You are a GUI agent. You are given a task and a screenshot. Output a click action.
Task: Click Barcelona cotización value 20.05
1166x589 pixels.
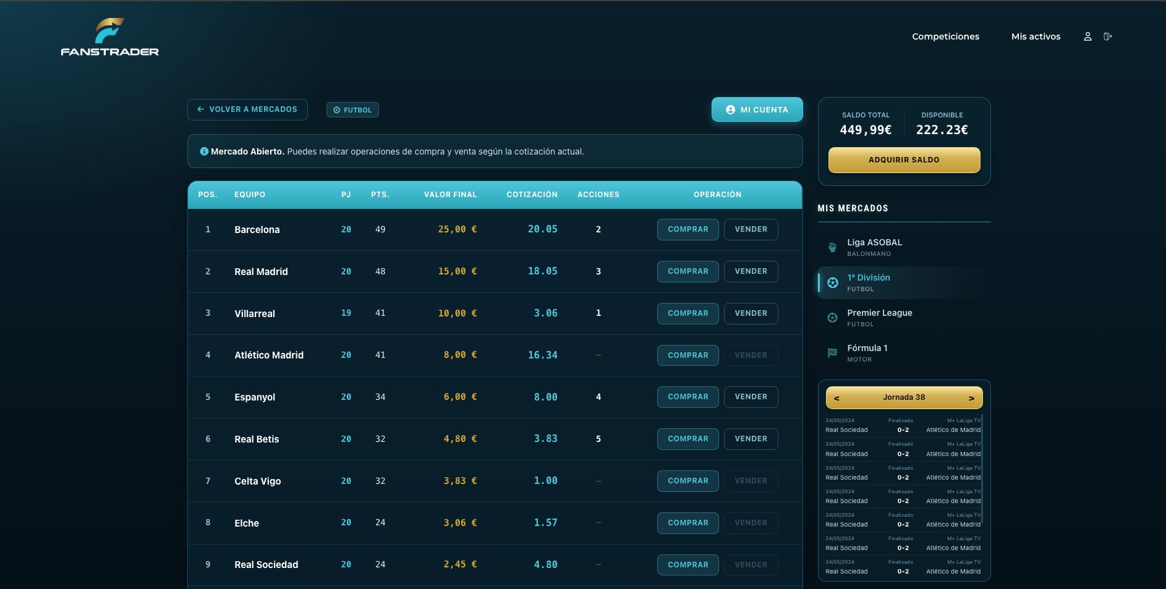pos(542,229)
